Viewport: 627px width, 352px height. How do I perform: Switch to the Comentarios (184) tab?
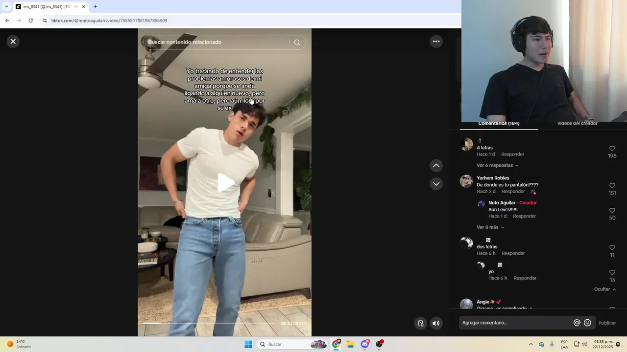pyautogui.click(x=499, y=124)
